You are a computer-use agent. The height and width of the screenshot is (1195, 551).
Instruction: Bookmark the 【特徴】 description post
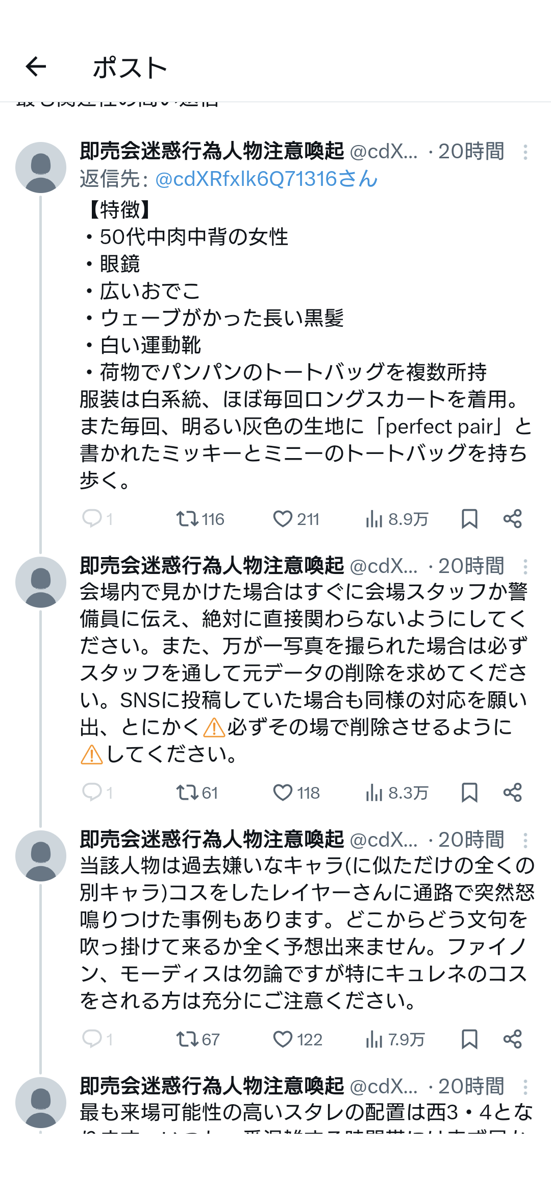coord(469,519)
